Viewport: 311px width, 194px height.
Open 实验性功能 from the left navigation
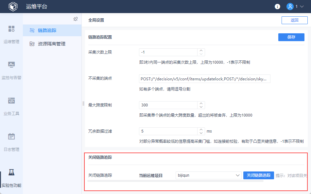tap(11, 178)
